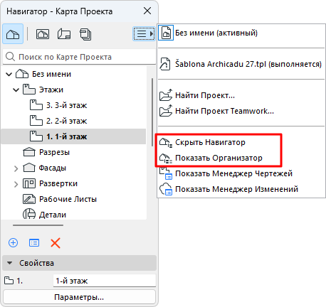Expand the Фасады folder
Screen dimensions: 326x307
16,168
